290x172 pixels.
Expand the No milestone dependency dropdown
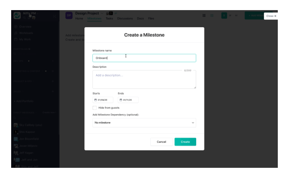coord(144,123)
